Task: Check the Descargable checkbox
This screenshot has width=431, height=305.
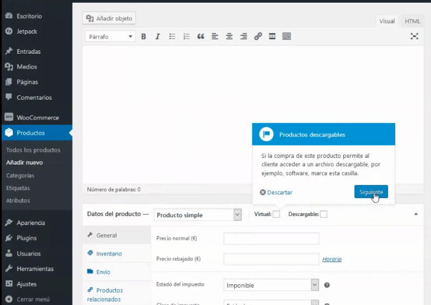Action: click(x=324, y=214)
